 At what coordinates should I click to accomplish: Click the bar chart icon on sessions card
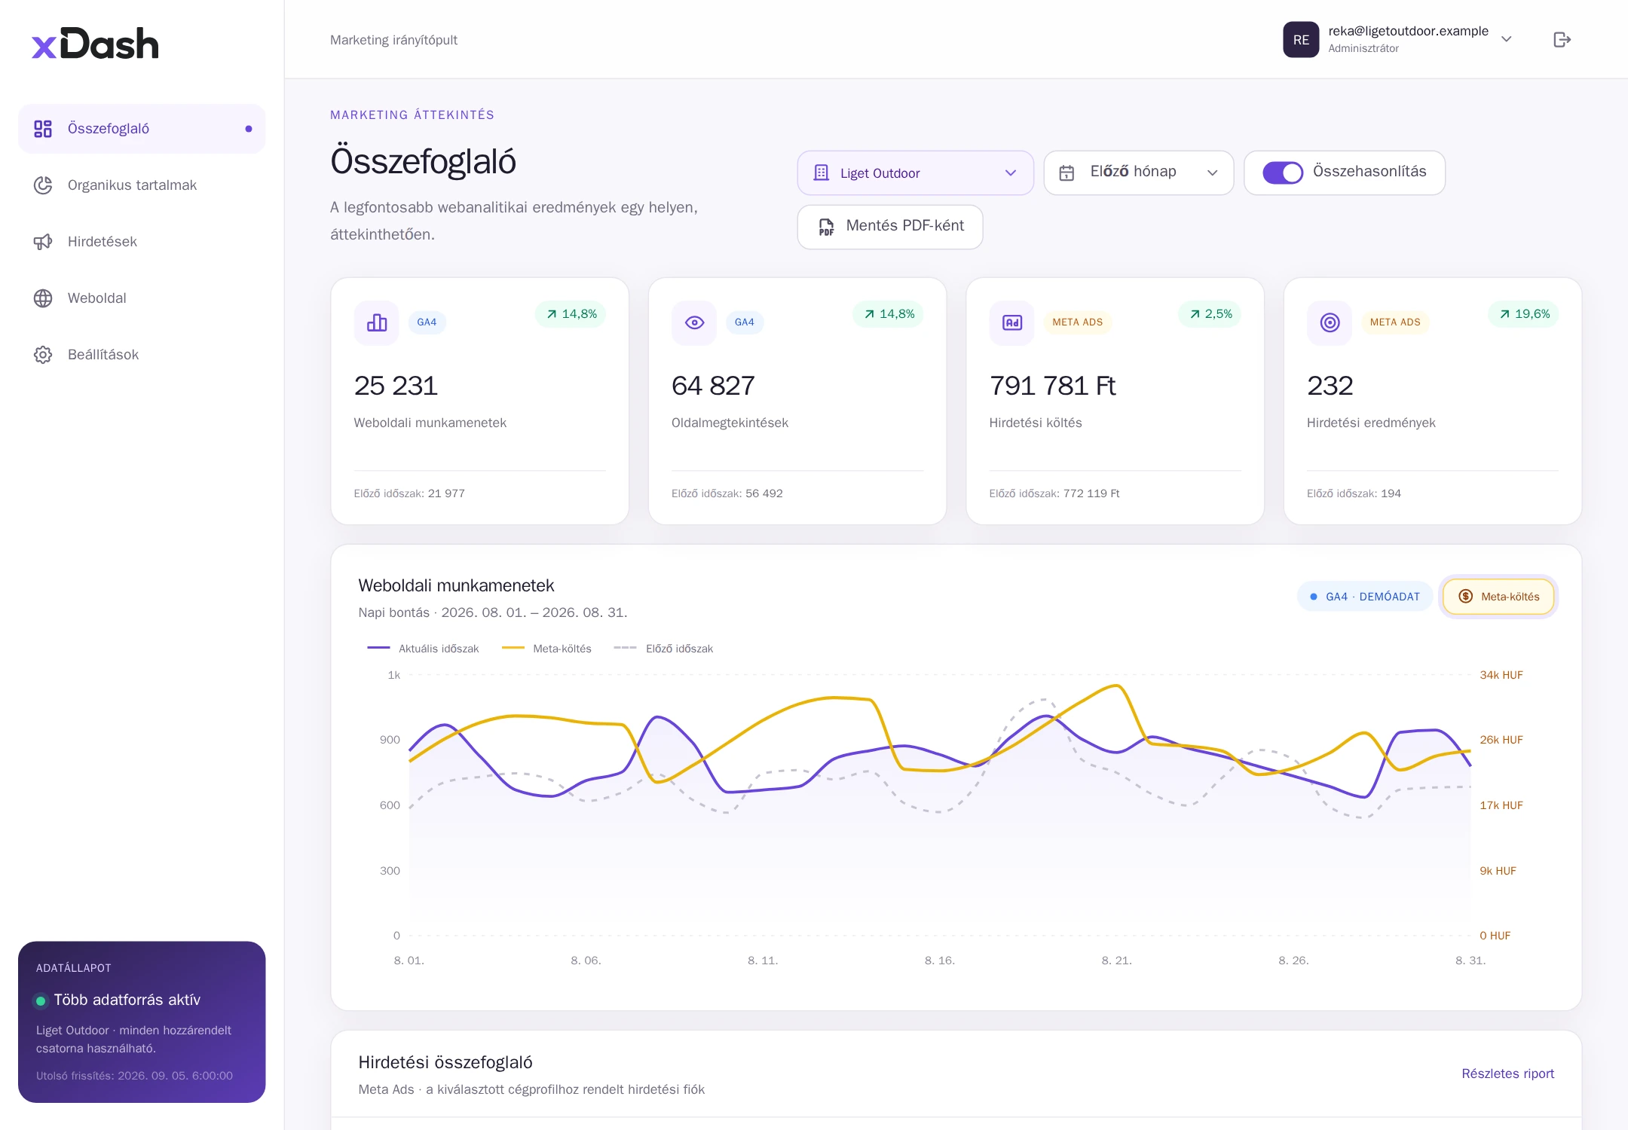377,322
